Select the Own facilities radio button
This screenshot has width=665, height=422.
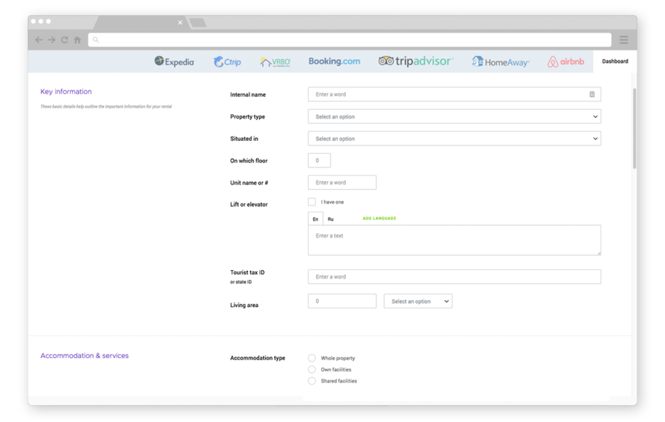click(x=312, y=369)
